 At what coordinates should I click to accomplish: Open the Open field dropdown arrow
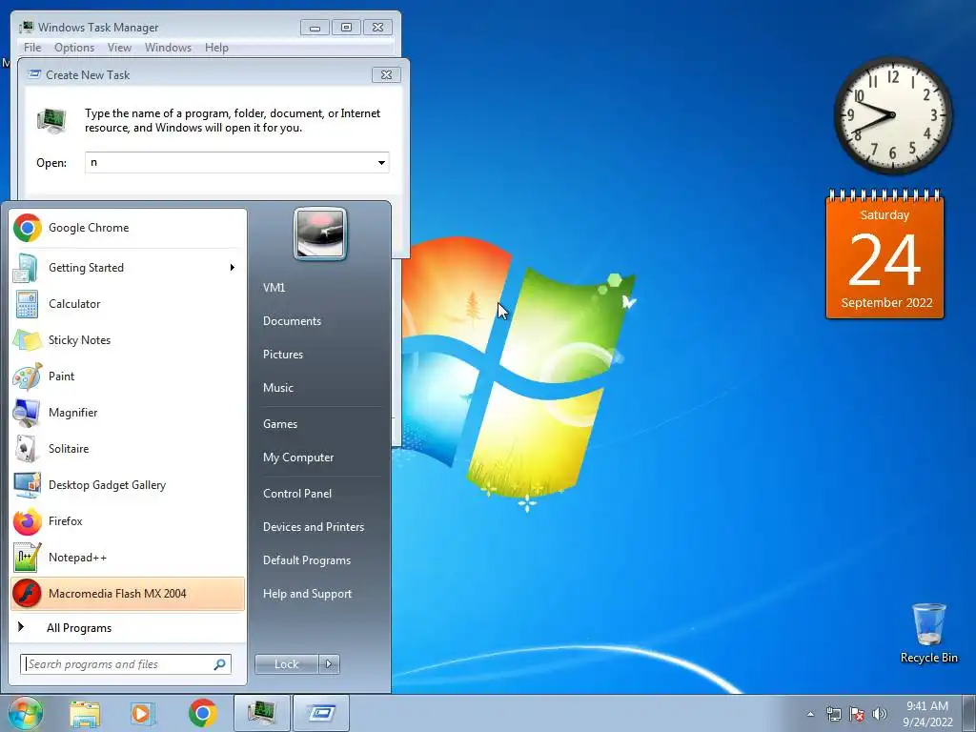tap(381, 163)
